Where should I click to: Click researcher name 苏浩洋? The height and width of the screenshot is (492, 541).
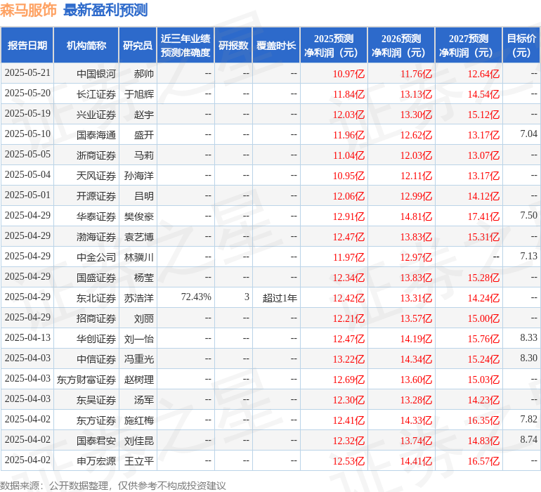[139, 298]
